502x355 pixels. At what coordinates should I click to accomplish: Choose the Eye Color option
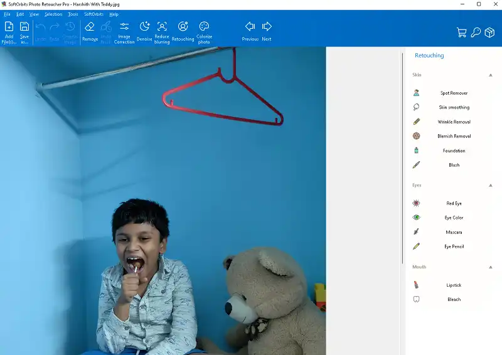click(453, 218)
